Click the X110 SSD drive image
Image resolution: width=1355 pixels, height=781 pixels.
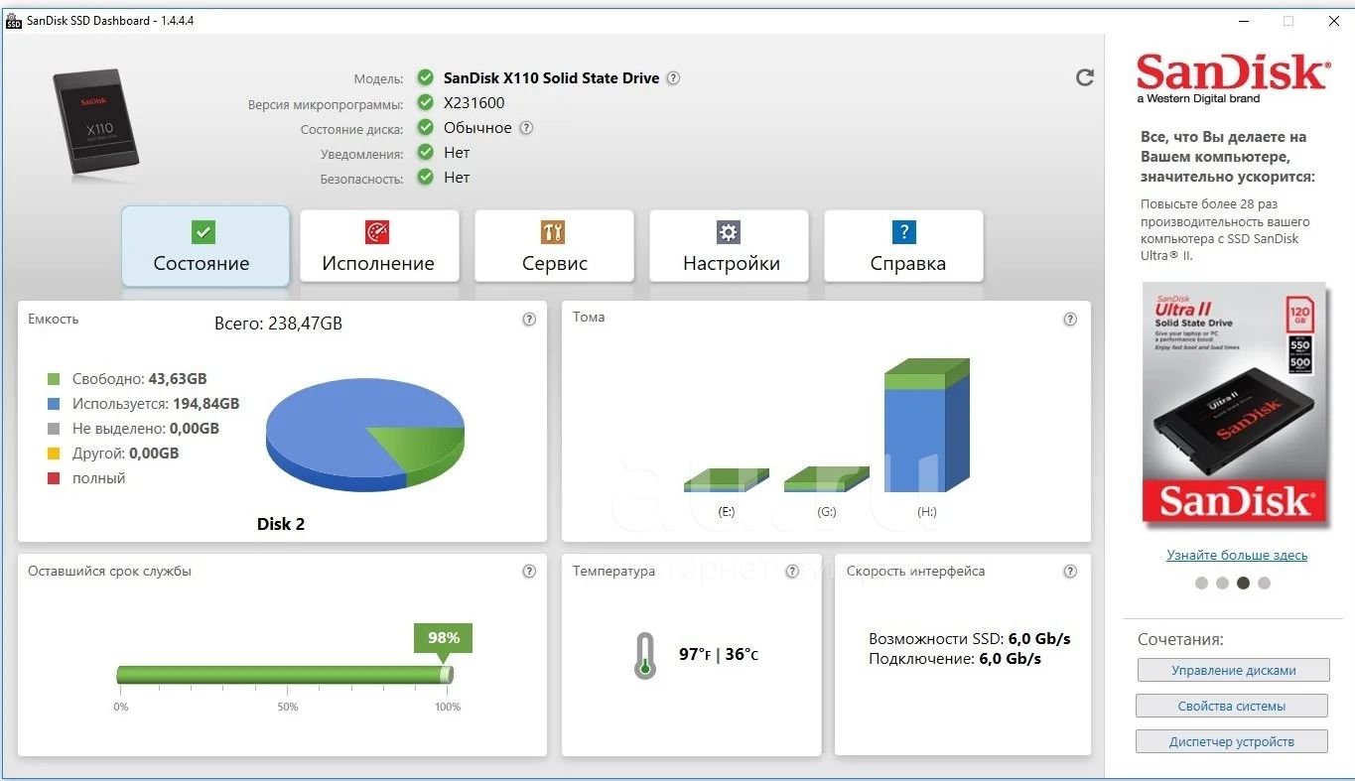click(94, 124)
